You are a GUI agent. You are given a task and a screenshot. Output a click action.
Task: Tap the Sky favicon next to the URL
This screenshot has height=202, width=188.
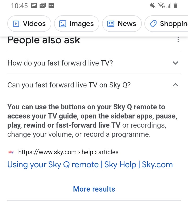(11, 152)
